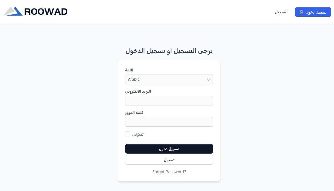Click the user icon in blue login button

[301, 12]
